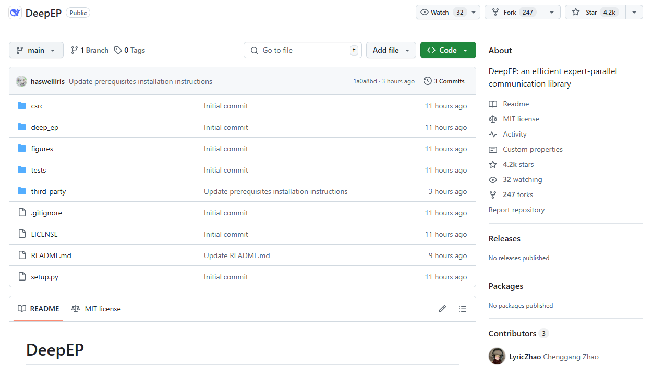Image resolution: width=653 pixels, height=365 pixels.
Task: Click the third-party folder icon
Action: pos(22,191)
